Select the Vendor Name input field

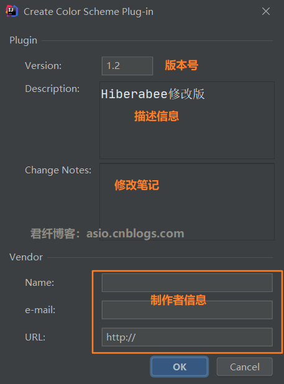pyautogui.click(x=187, y=283)
